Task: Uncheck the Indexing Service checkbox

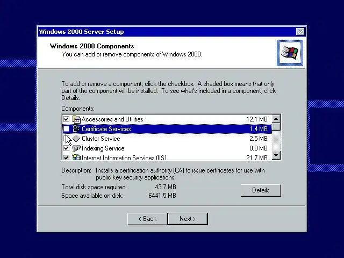Action: 66,148
